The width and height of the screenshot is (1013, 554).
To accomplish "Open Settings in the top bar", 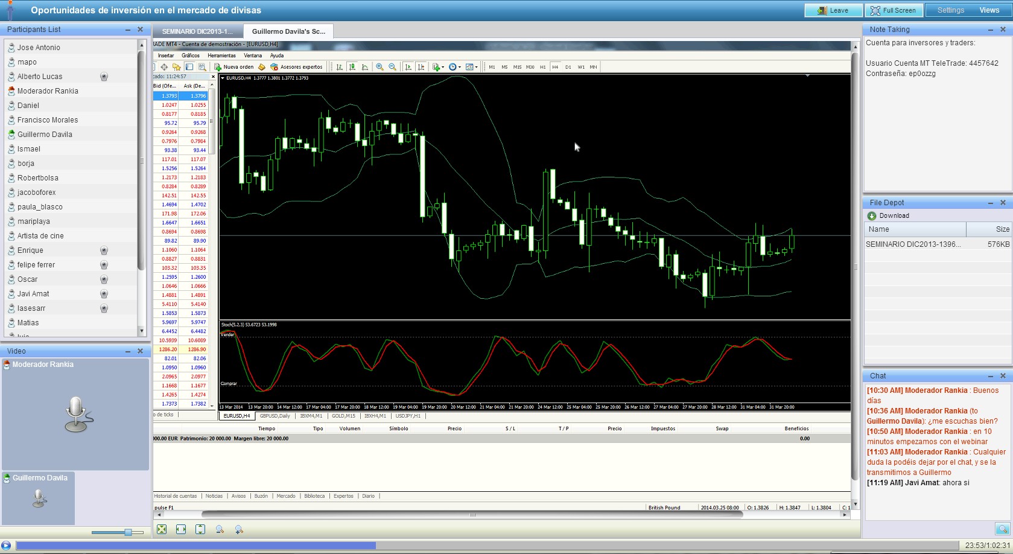I will click(x=950, y=10).
